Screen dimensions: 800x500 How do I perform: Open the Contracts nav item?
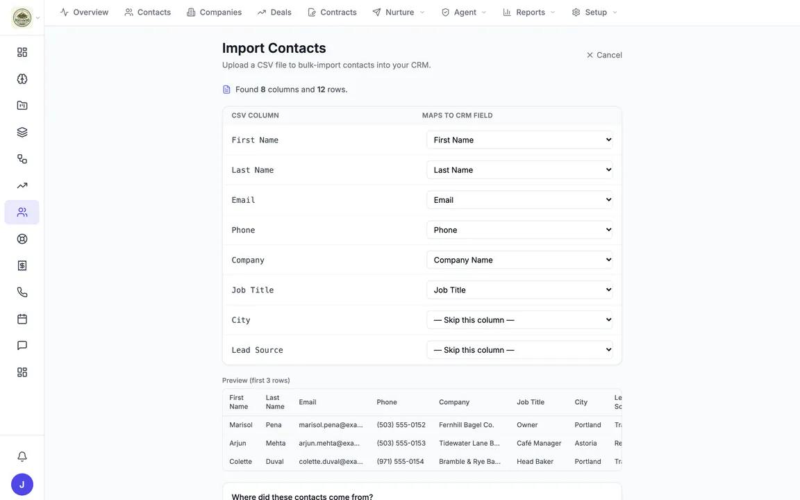(x=332, y=12)
